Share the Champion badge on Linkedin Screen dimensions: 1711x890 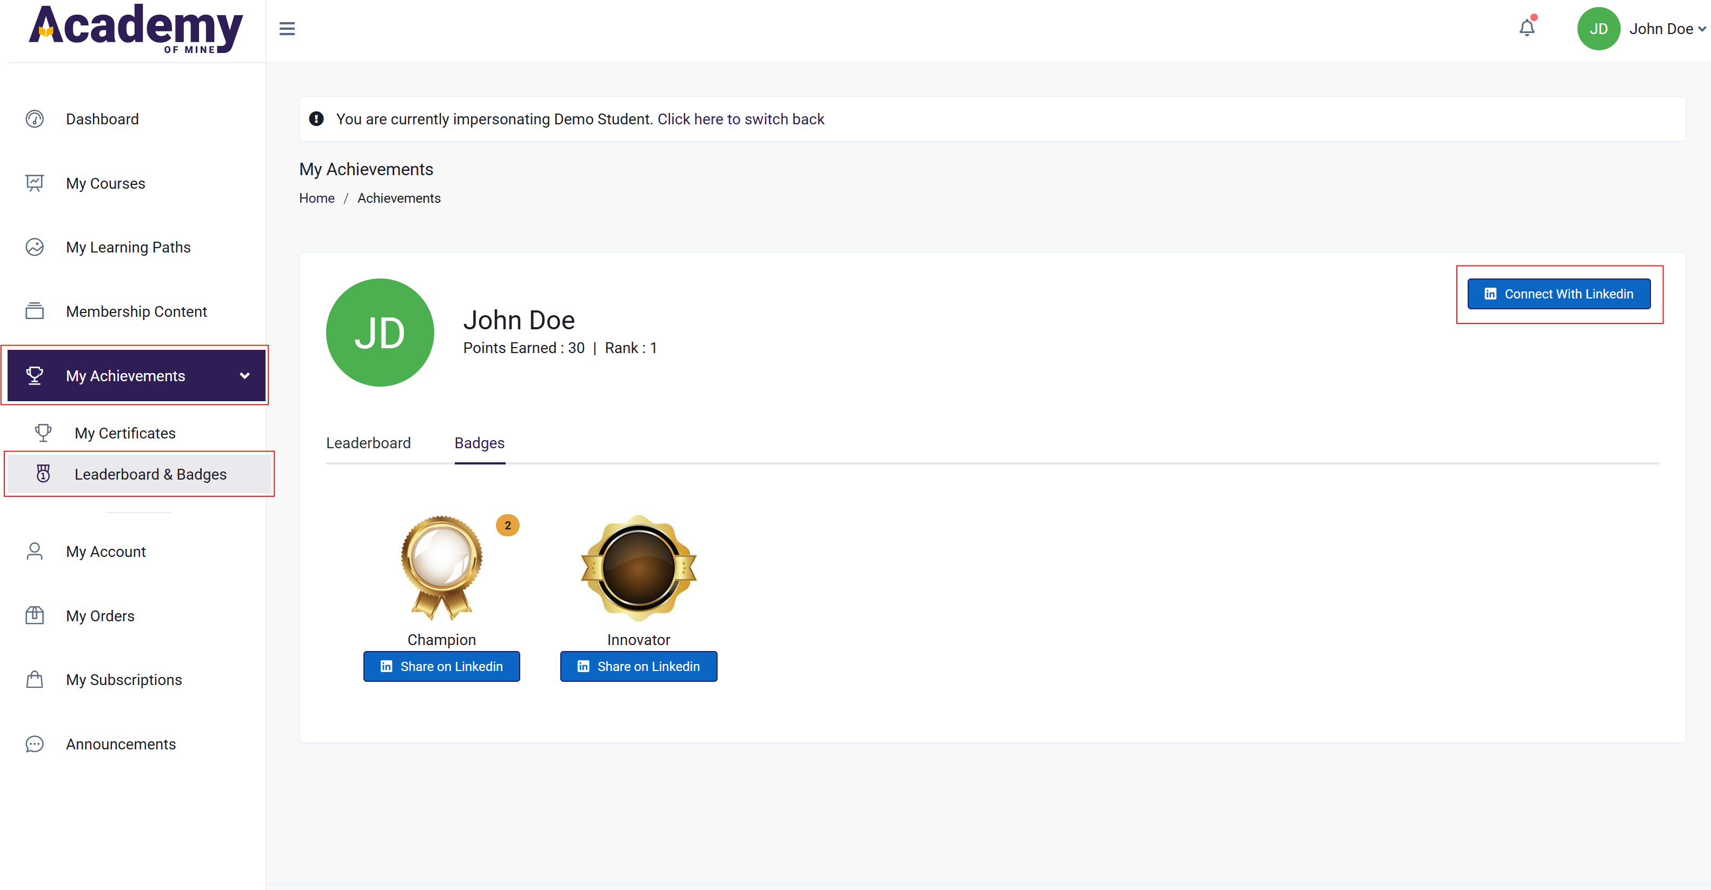tap(441, 666)
